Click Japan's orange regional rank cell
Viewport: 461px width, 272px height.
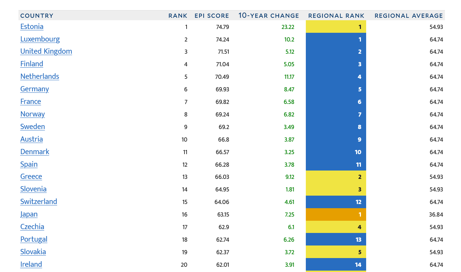336,214
